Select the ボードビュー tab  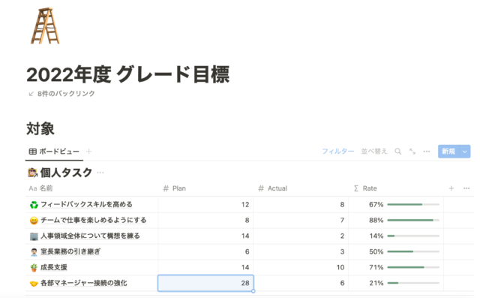pos(54,152)
